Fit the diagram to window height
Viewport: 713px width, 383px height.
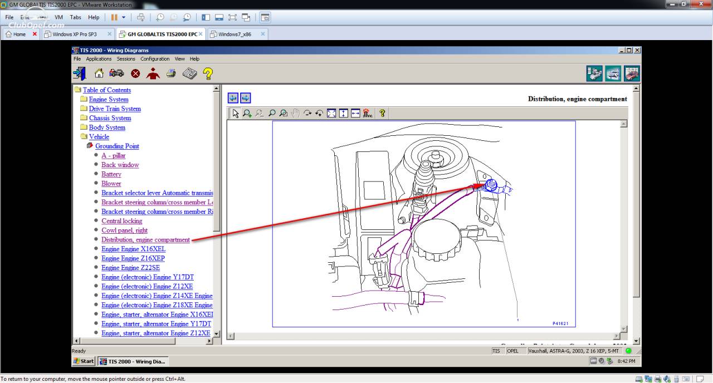(x=343, y=114)
